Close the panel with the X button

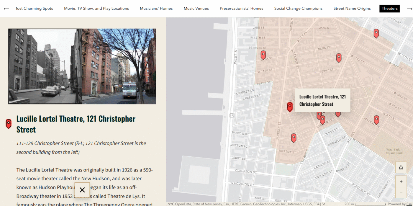pyautogui.click(x=82, y=190)
